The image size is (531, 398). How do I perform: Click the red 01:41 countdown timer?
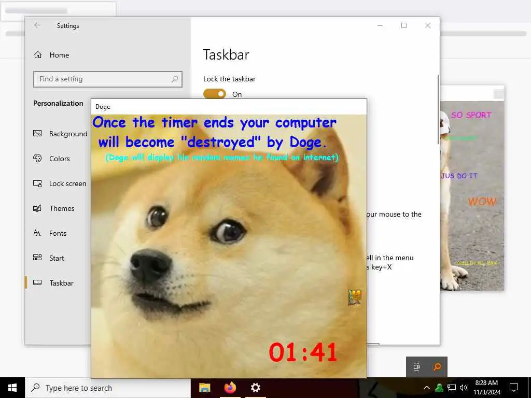coord(303,352)
